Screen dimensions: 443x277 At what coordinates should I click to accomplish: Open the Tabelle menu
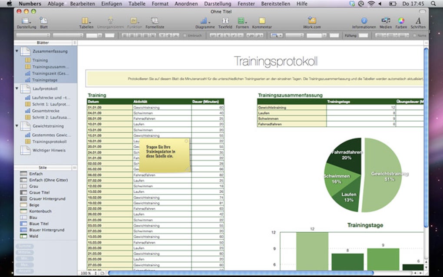[x=137, y=3]
